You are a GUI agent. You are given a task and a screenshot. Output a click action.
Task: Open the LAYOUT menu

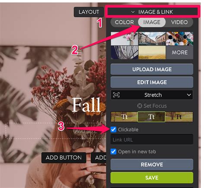point(89,12)
